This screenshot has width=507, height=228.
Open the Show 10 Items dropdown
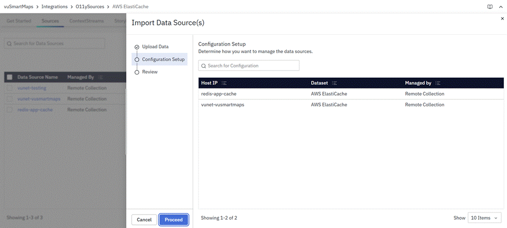pos(485,218)
